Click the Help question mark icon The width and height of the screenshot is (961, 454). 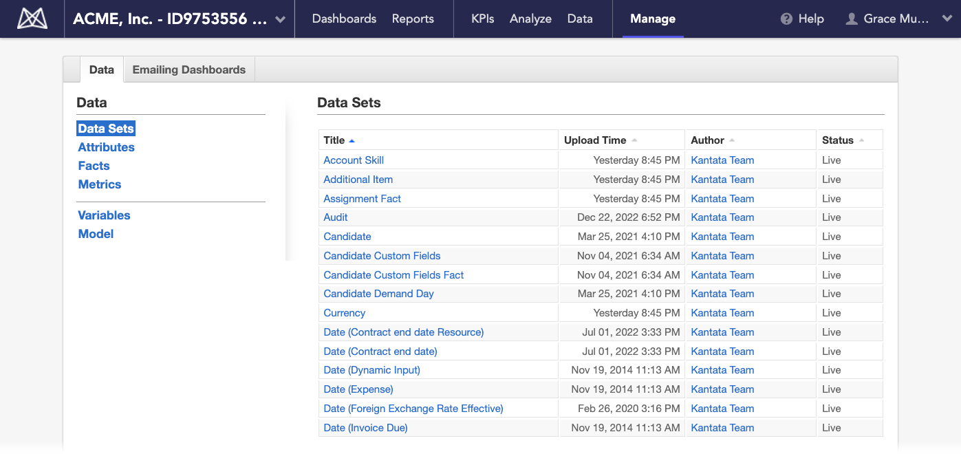coord(786,19)
